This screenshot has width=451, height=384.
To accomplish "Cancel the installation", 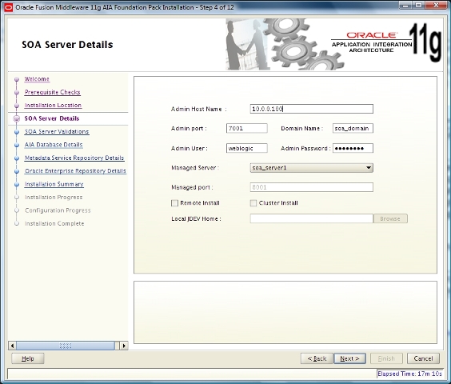I will pyautogui.click(x=423, y=358).
